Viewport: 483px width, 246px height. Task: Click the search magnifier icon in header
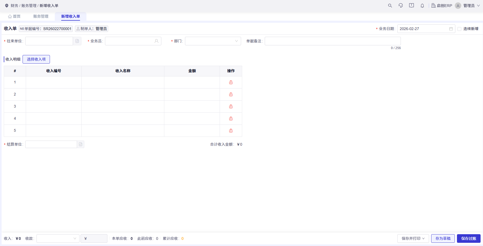pyautogui.click(x=390, y=6)
